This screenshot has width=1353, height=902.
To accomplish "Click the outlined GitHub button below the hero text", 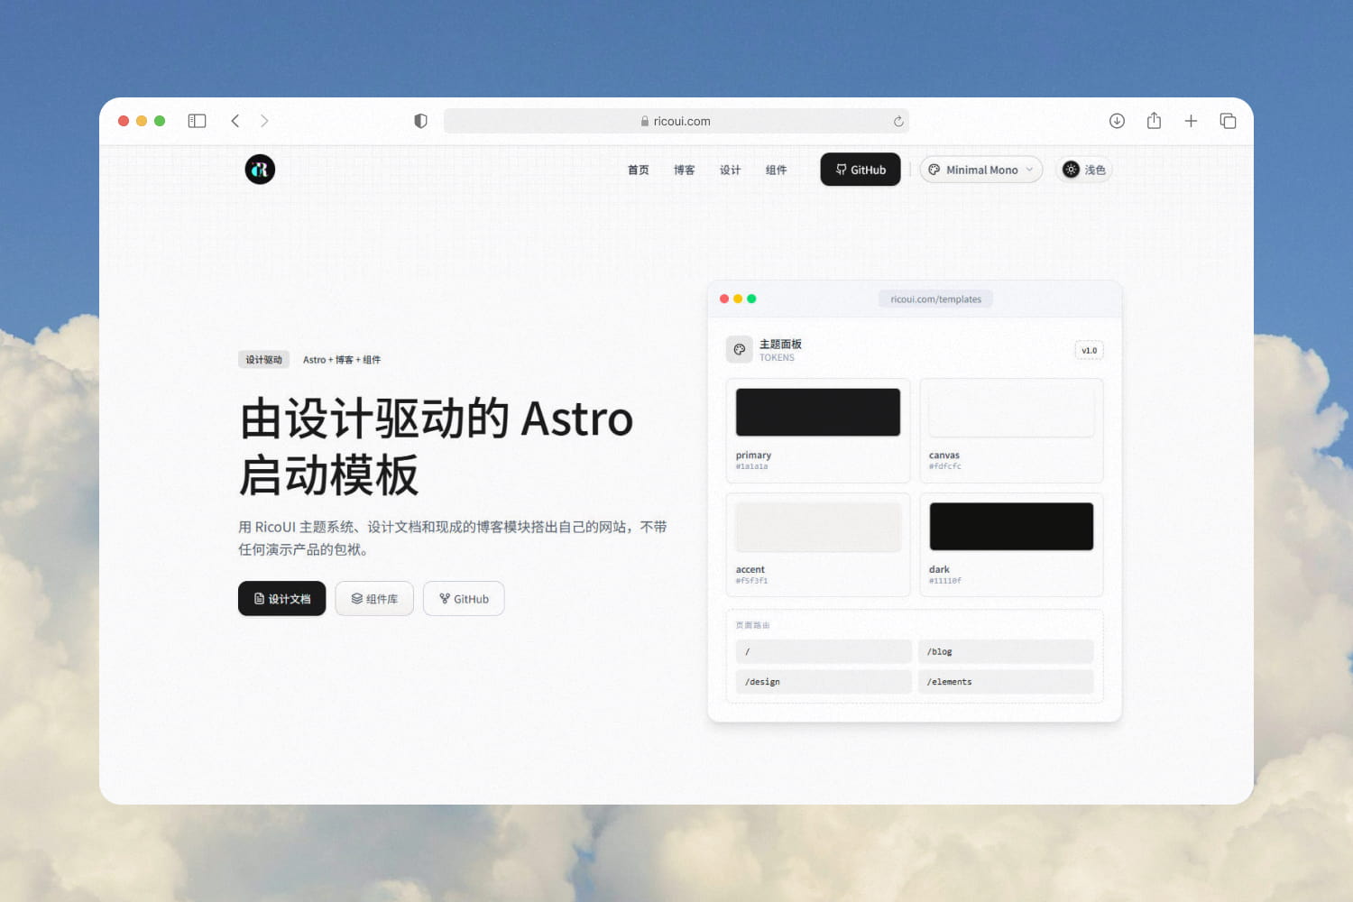I will click(464, 599).
